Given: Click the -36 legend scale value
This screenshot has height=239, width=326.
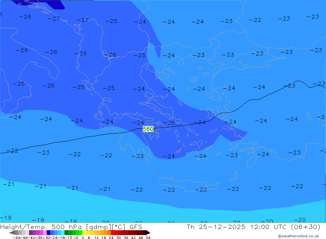Looking at the screenshot, I should coord(39,238).
